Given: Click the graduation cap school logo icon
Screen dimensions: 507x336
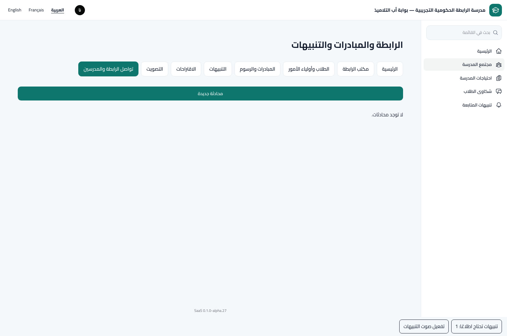Looking at the screenshot, I should pos(496,10).
